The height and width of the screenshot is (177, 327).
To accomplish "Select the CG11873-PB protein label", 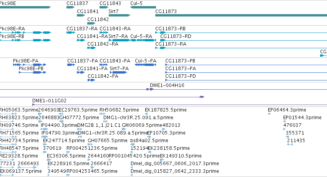I will [180, 61].
